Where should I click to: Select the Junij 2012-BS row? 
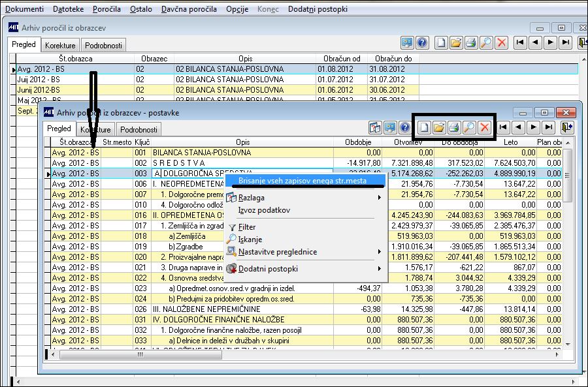pos(39,90)
